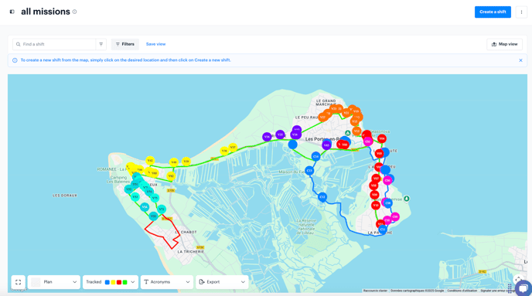Click the Filters button
Viewport: 532px width, 296px height.
pyautogui.click(x=125, y=44)
